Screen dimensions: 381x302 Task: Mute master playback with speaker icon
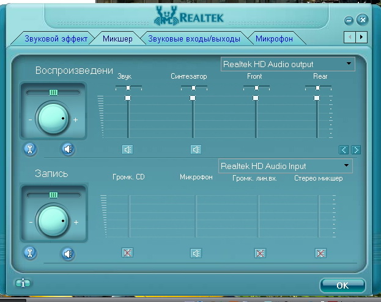coord(68,148)
